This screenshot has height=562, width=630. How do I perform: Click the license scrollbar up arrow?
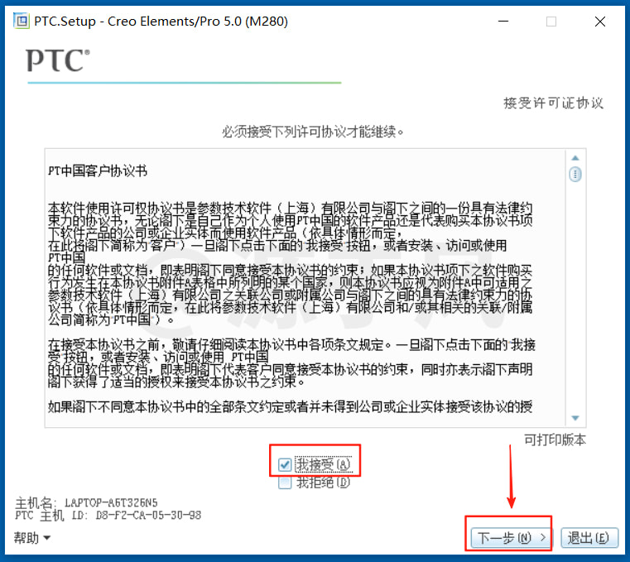[x=575, y=158]
